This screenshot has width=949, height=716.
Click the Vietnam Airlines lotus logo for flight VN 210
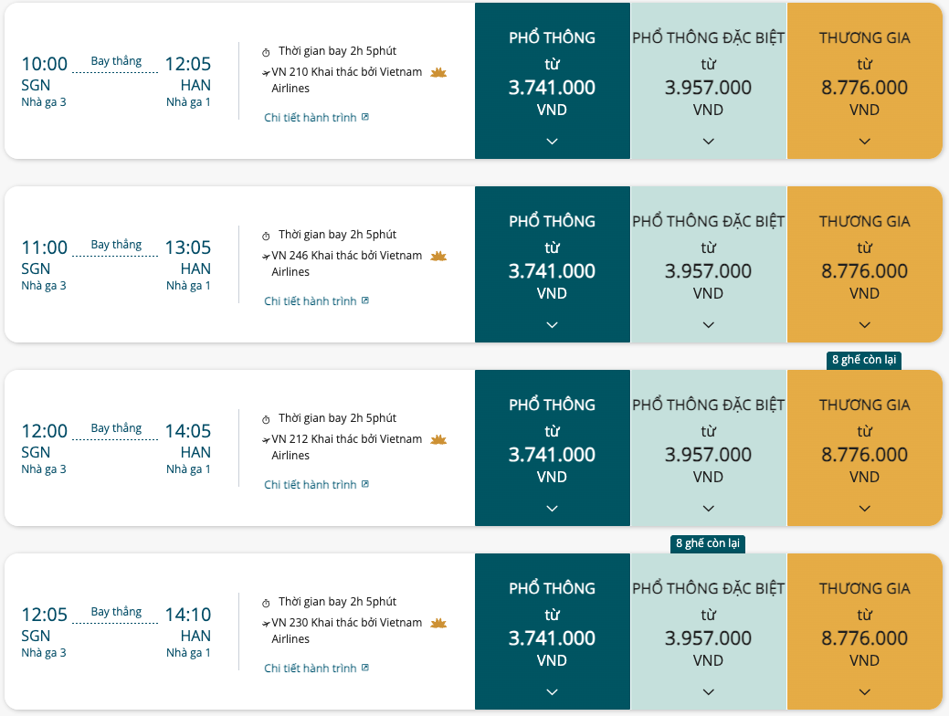tap(438, 72)
